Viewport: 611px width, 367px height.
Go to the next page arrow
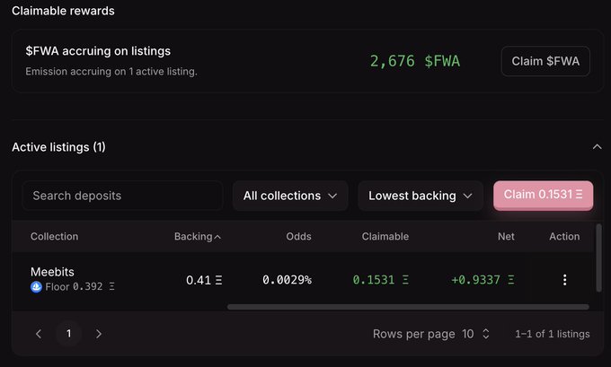coord(99,334)
